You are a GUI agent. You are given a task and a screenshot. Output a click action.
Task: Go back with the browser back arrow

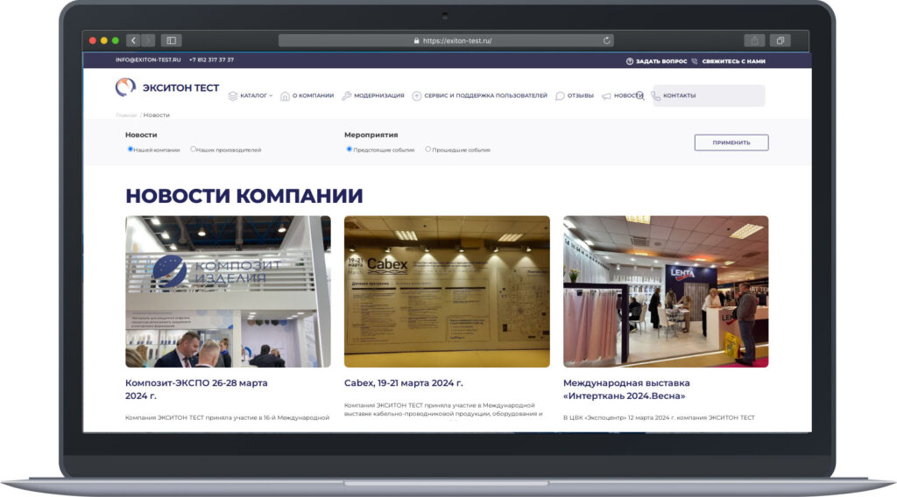click(133, 40)
